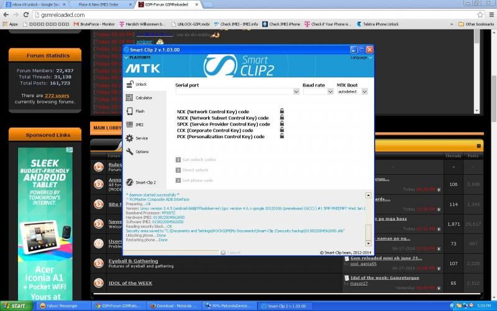Open Idol of the week: Gsmretorque thread
The width and height of the screenshot is (497, 311).
pyautogui.click(x=385, y=277)
